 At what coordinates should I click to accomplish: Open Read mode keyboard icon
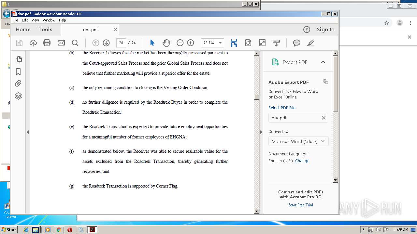pyautogui.click(x=276, y=43)
